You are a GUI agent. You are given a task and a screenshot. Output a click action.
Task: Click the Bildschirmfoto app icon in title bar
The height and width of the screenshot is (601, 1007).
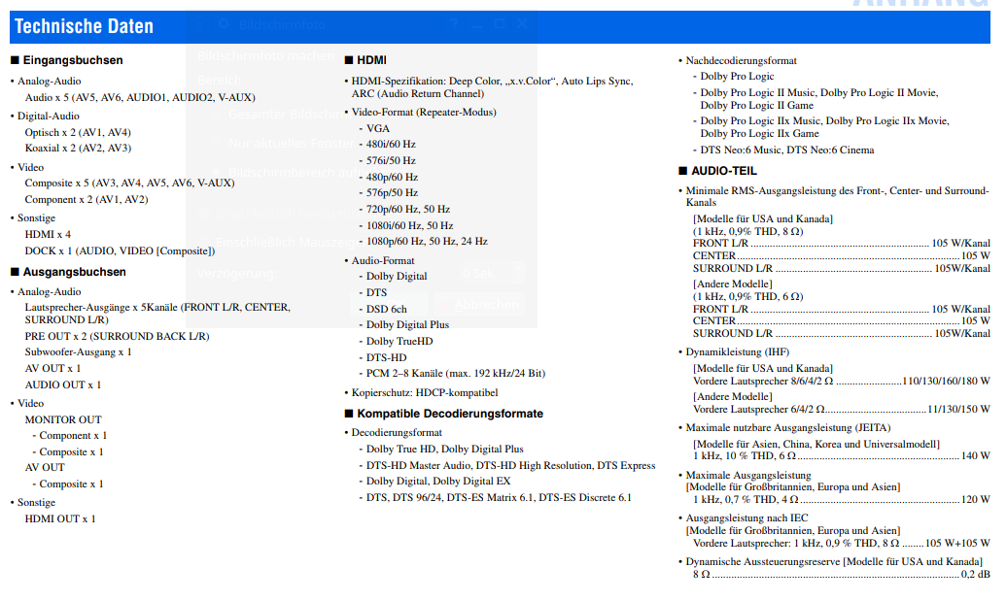(x=224, y=23)
